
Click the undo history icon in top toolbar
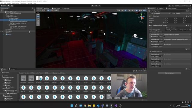point(169,6)
